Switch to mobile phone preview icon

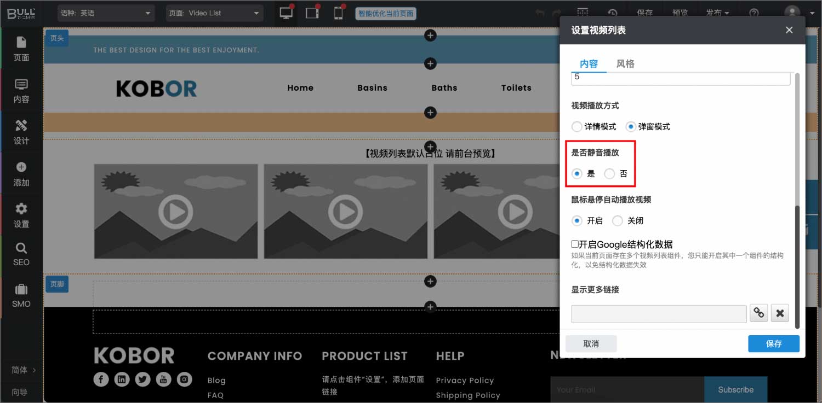click(x=338, y=13)
